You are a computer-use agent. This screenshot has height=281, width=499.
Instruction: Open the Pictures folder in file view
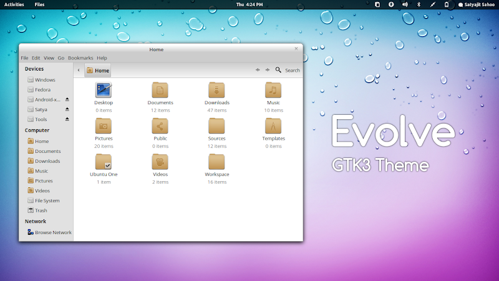tap(104, 126)
